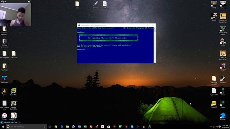Launch the Dragon Ball Xenoverse shortcut
230x129 pixels.
(x=223, y=55)
